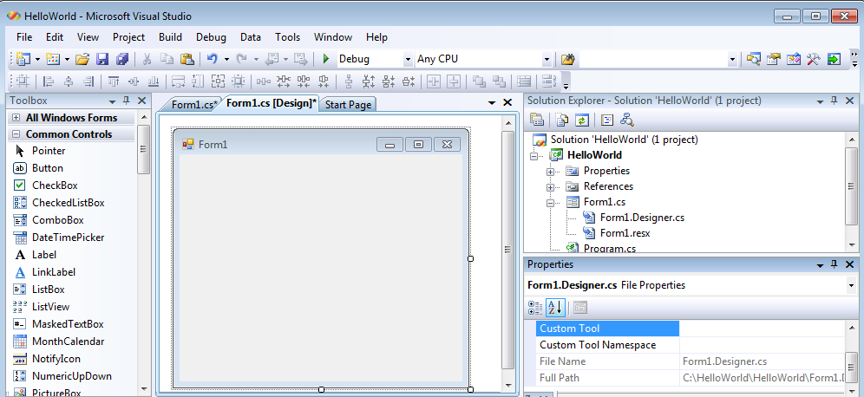Open the Find combo box dropdown arrow
864x397 pixels.
coord(732,59)
